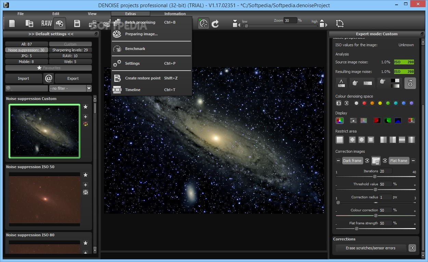
Task: Undock the Expert mode panel via its window icon
Action: tap(421, 34)
